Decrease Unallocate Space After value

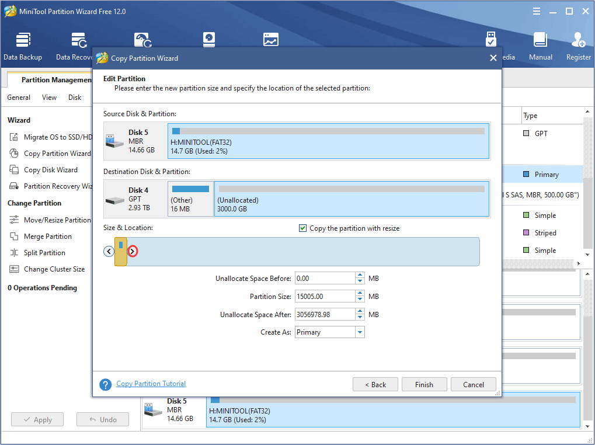pyautogui.click(x=360, y=317)
